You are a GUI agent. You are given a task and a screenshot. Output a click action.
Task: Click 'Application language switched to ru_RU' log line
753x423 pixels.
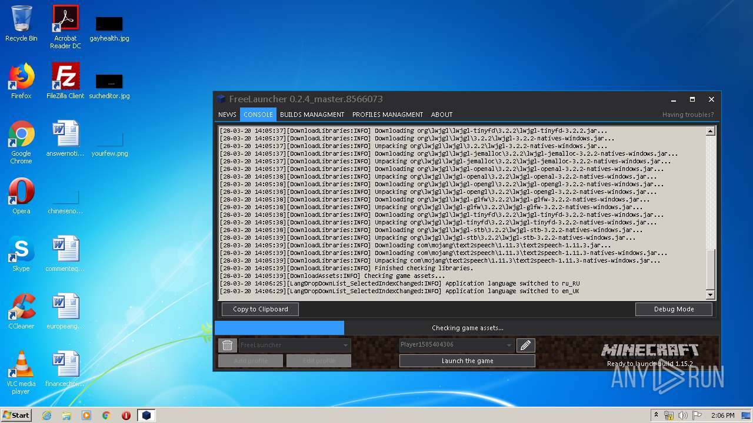pos(400,283)
